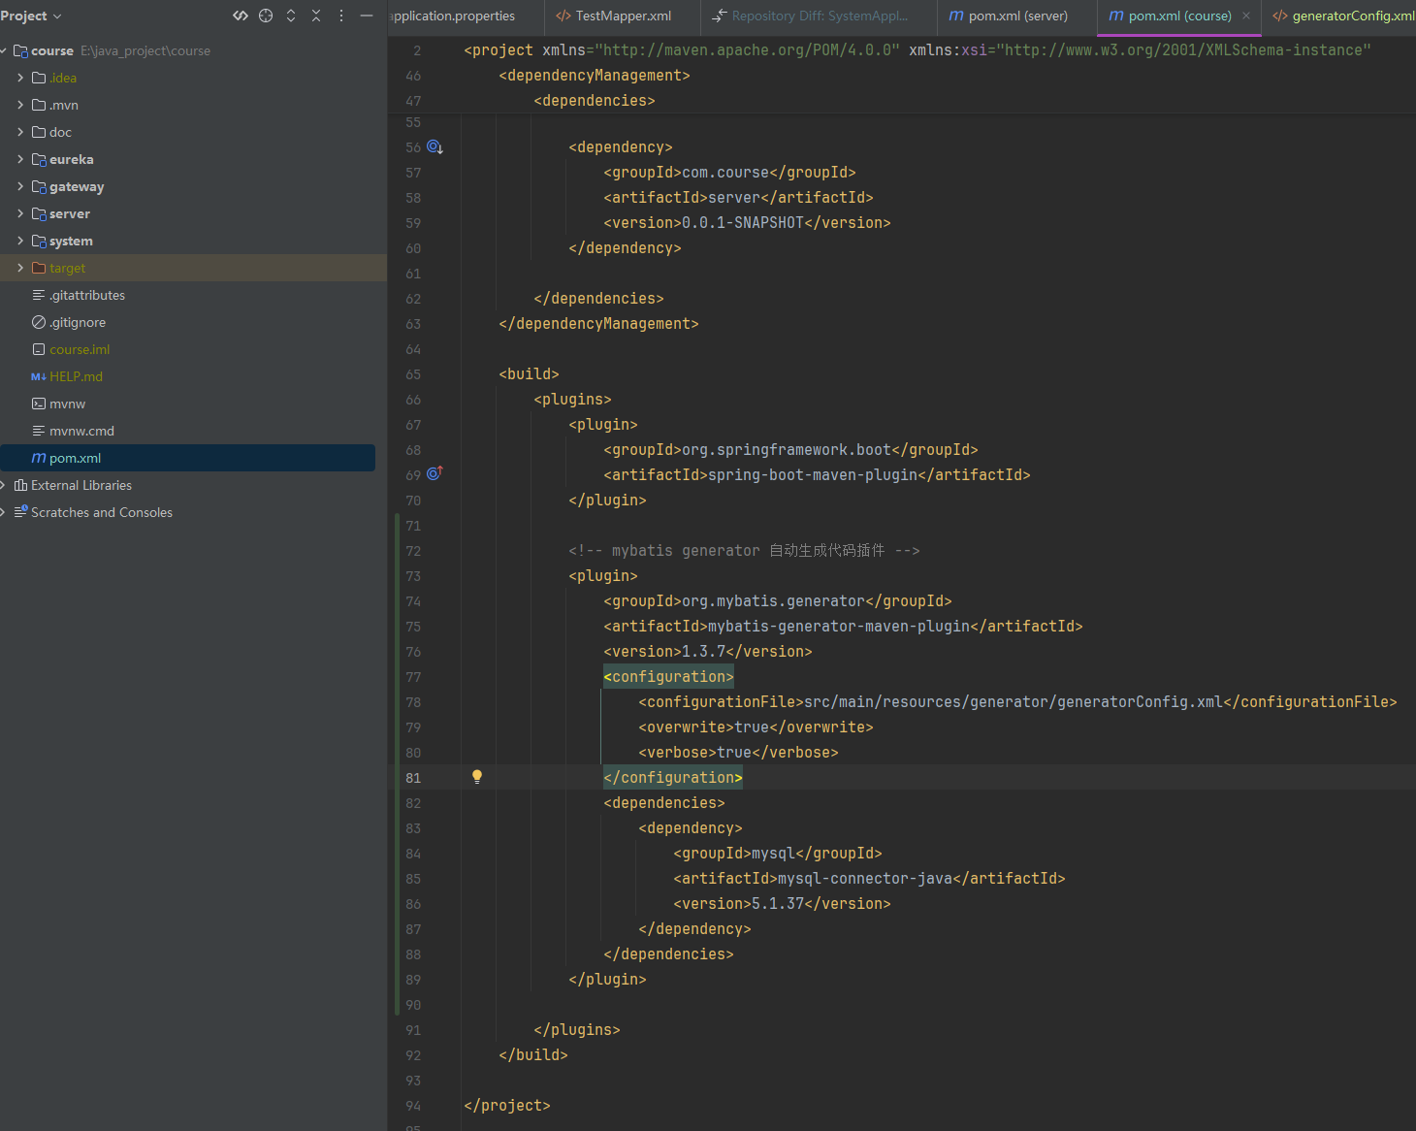Click gutter icon on line 69
This screenshot has width=1416, height=1131.
[x=435, y=473]
